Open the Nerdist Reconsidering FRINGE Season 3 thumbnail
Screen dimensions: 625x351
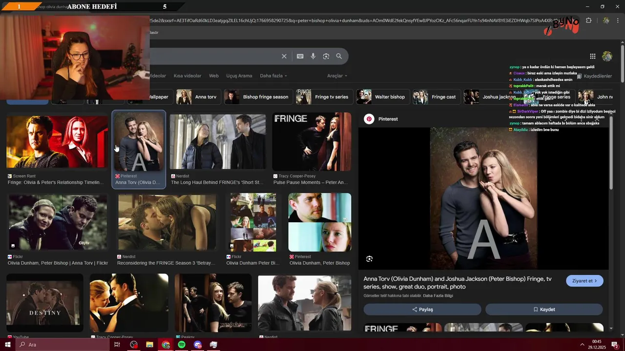pyautogui.click(x=167, y=223)
